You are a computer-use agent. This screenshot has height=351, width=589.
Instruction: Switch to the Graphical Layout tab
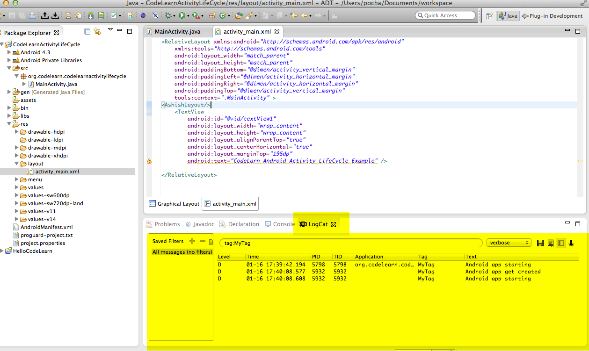coord(174,204)
